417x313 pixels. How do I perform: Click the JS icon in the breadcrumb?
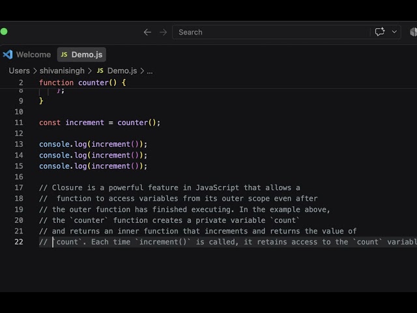[x=100, y=71]
